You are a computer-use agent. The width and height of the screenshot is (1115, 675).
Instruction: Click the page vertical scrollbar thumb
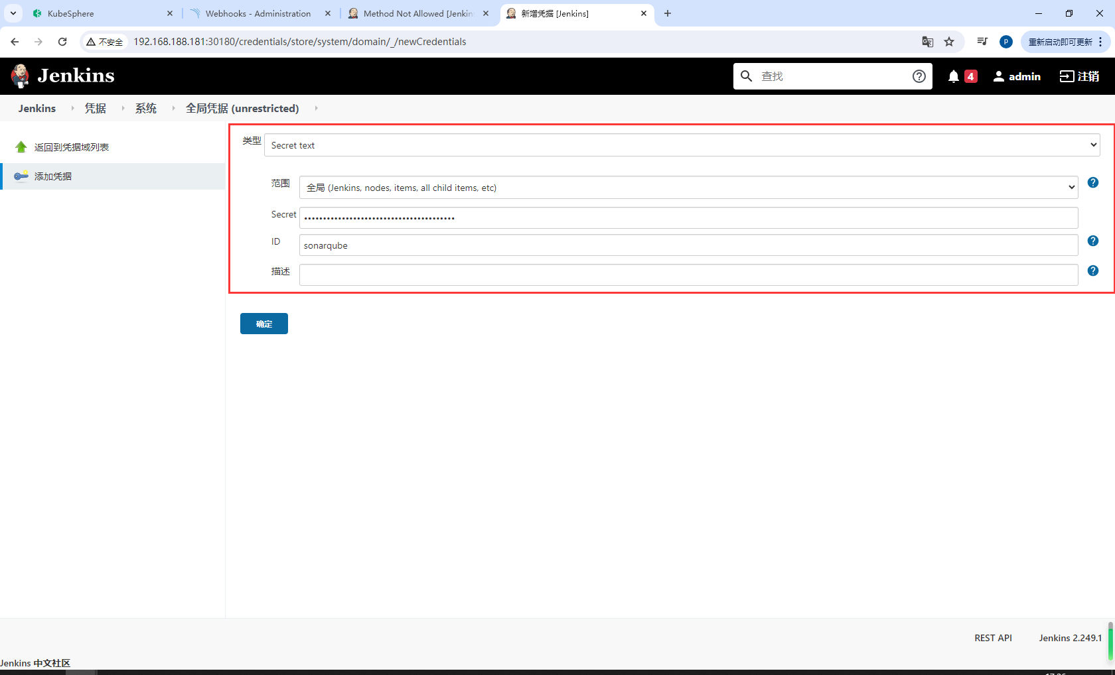click(x=1110, y=641)
